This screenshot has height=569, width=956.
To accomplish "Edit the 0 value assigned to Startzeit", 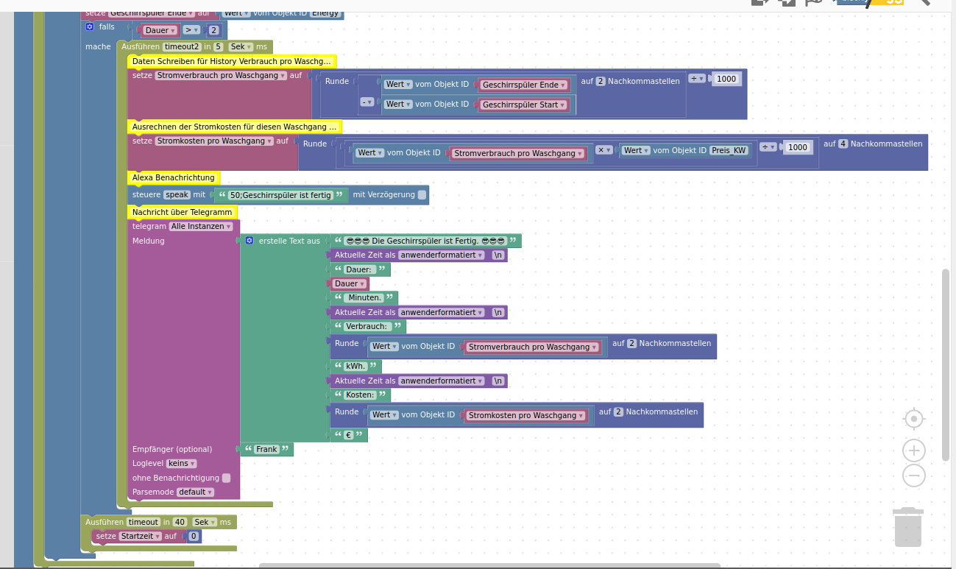I will pyautogui.click(x=194, y=537).
